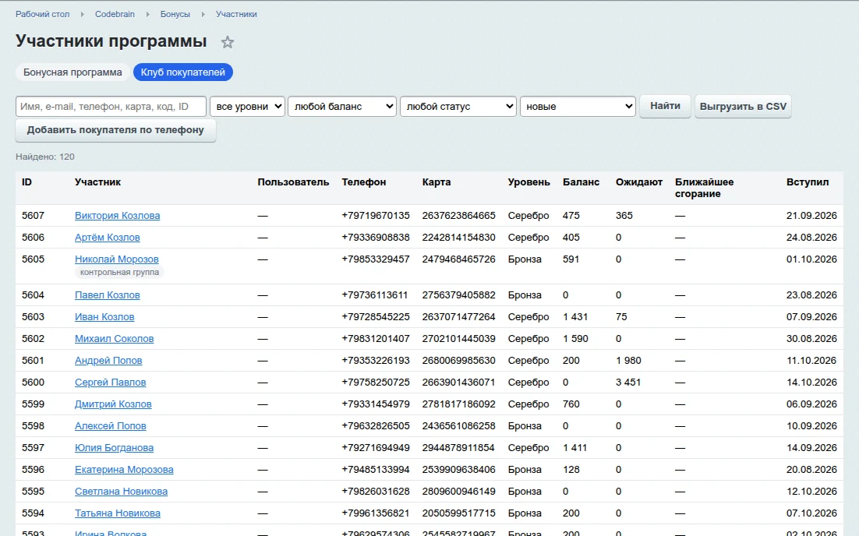Open participant Виктория Козлова
Image resolution: width=859 pixels, height=536 pixels.
(117, 216)
